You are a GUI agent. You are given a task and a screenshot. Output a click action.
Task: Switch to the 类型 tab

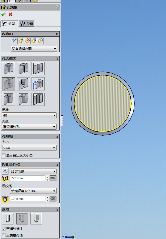pos(9,24)
